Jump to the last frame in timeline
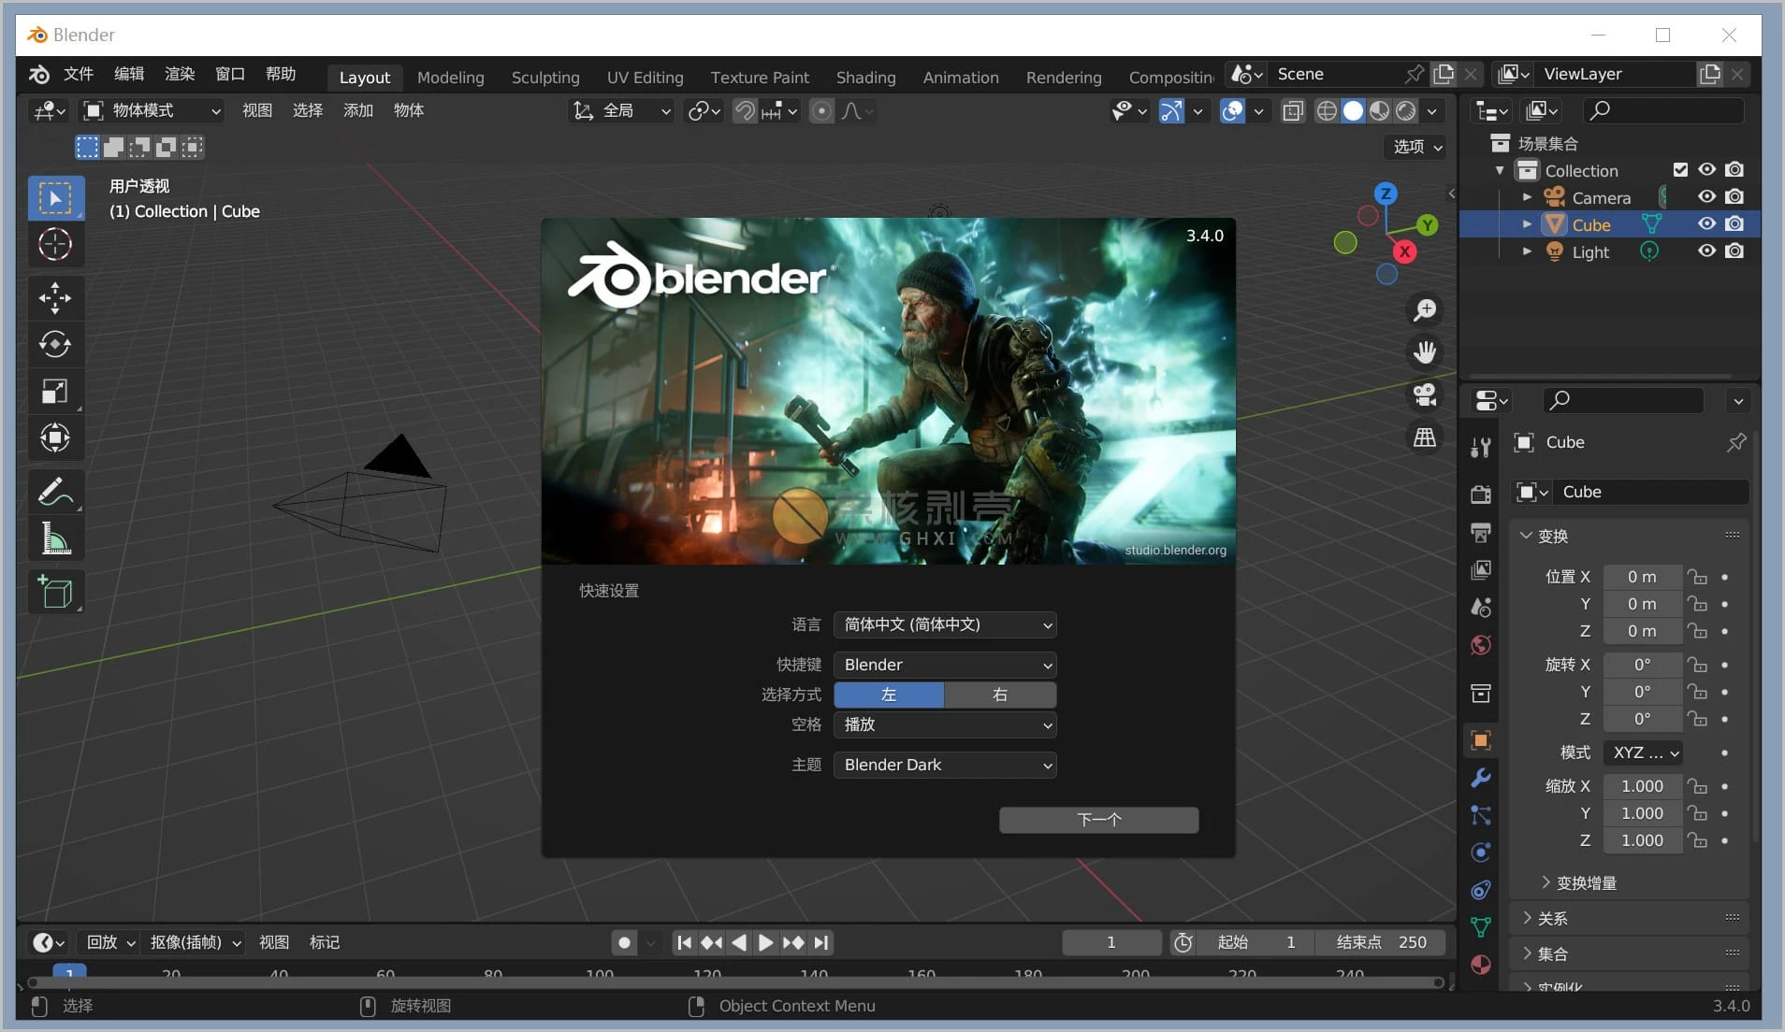Image resolution: width=1785 pixels, height=1032 pixels. pos(820,942)
